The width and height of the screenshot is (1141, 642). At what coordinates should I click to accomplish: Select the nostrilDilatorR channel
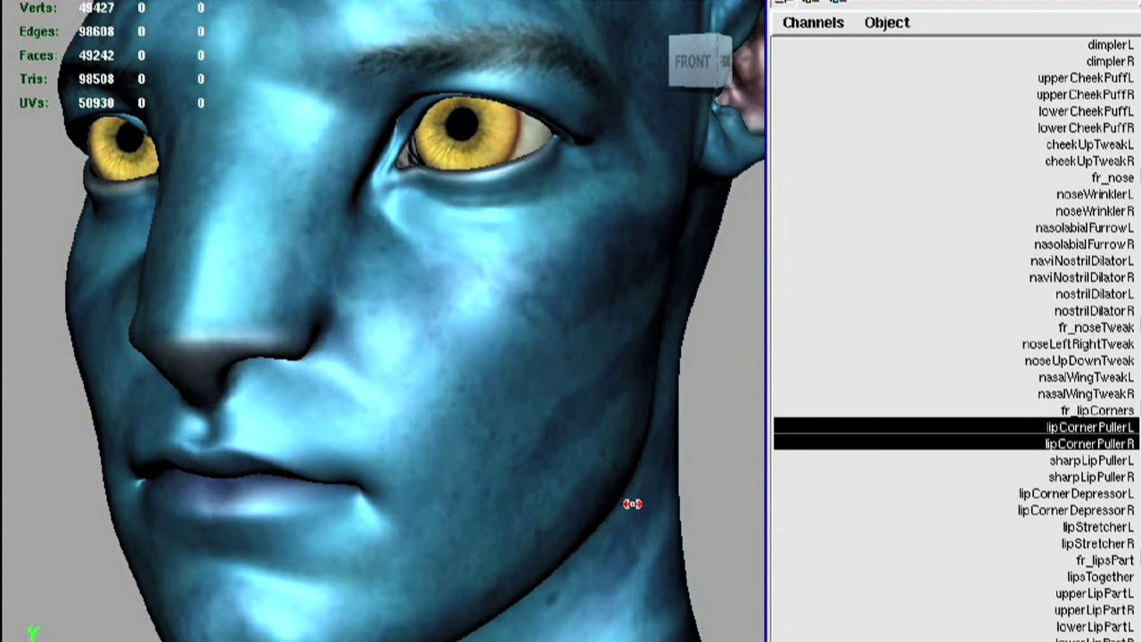tap(1094, 311)
